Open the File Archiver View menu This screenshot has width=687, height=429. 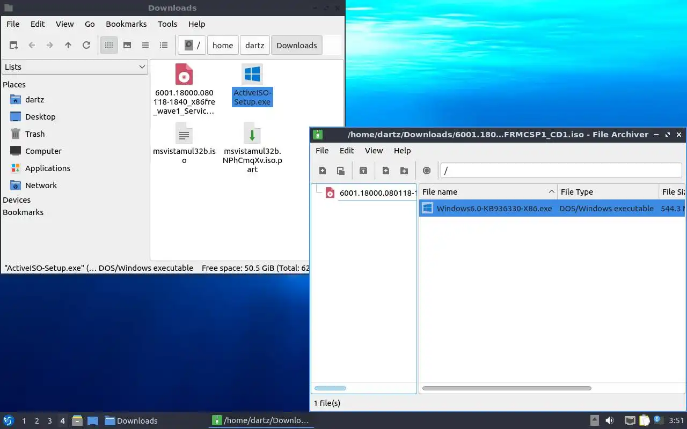[x=374, y=151]
